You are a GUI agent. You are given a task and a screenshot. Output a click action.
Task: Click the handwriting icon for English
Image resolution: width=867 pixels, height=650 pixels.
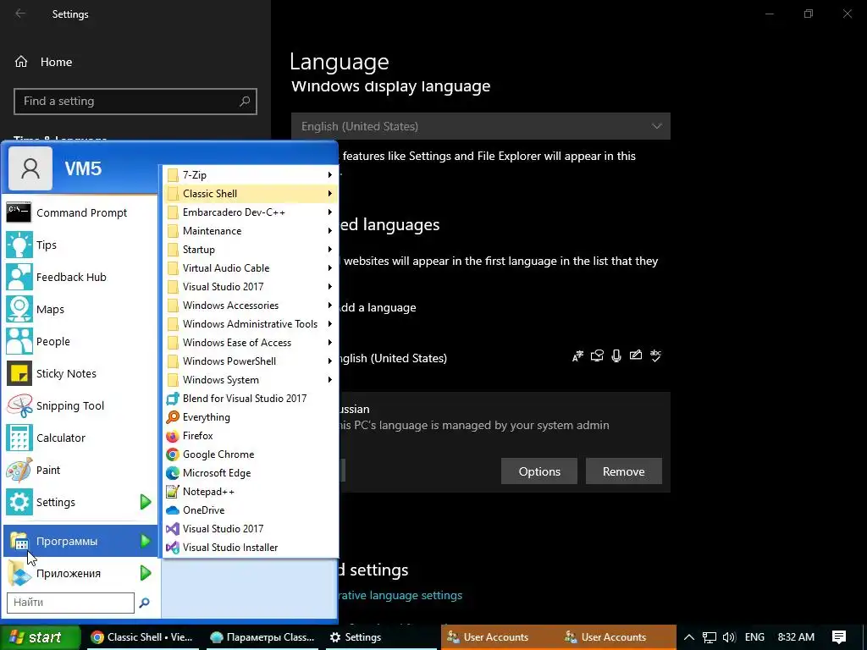point(636,355)
